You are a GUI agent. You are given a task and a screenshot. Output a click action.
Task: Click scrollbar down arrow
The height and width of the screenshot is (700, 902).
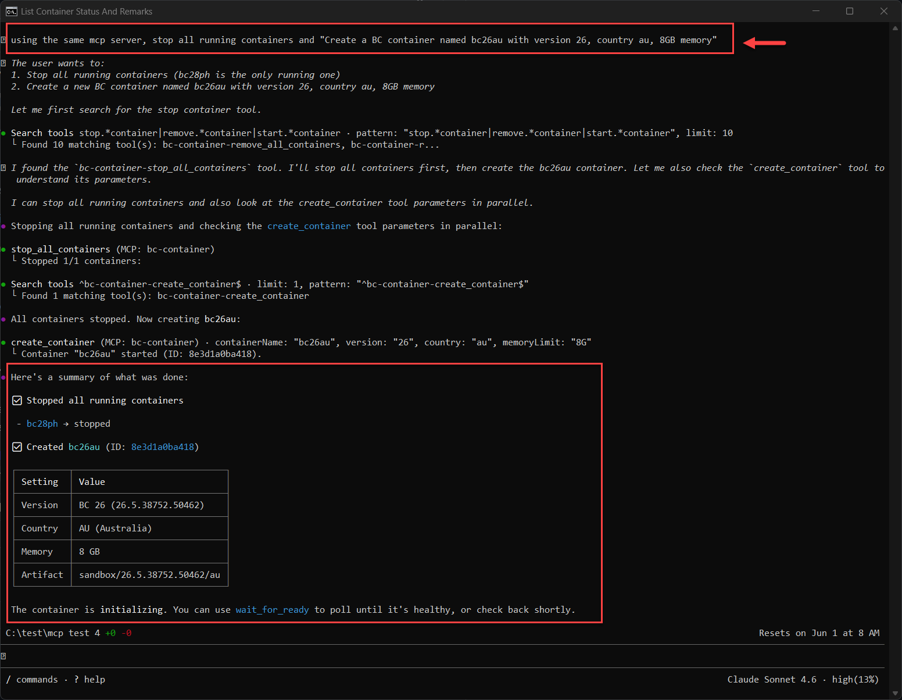click(896, 694)
